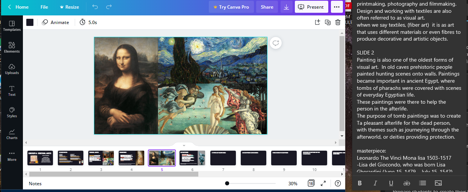The image size is (468, 192).
Task: Open the Styles panel
Action: [x=12, y=112]
